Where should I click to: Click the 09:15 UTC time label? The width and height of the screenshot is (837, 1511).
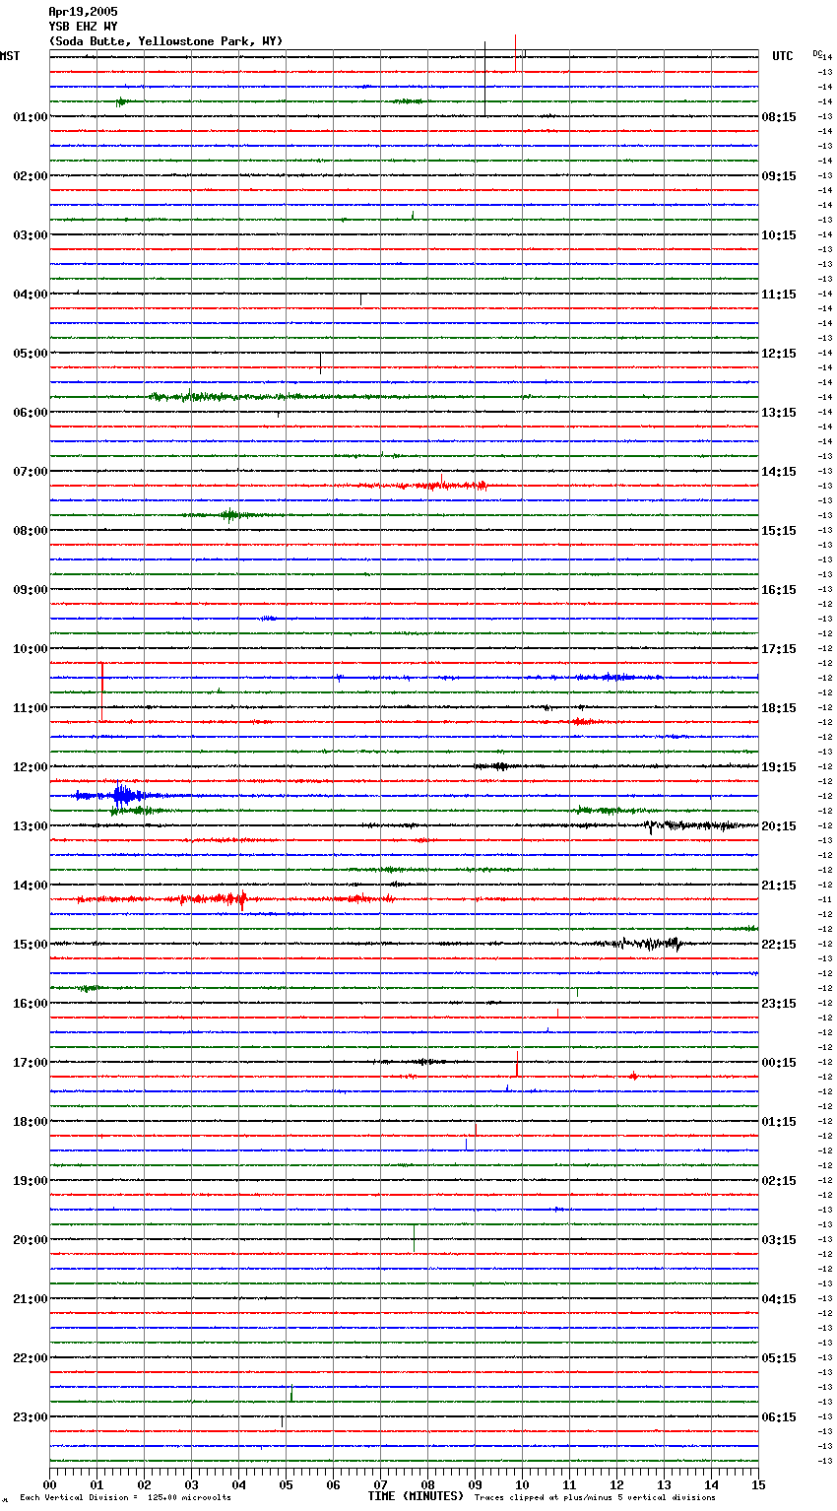779,176
